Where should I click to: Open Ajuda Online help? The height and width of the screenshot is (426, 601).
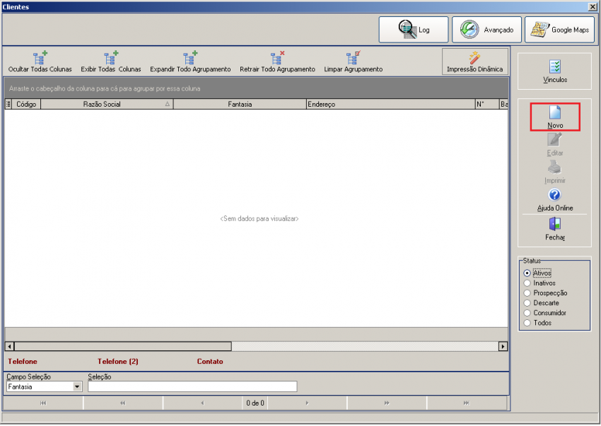555,199
